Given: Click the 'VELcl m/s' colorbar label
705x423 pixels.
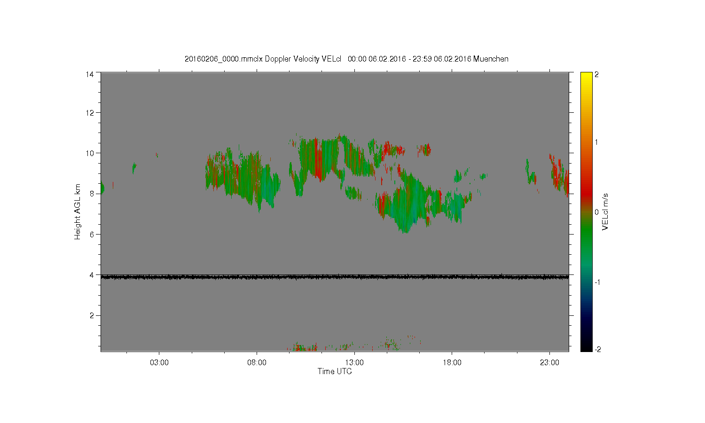Looking at the screenshot, I should [x=605, y=211].
